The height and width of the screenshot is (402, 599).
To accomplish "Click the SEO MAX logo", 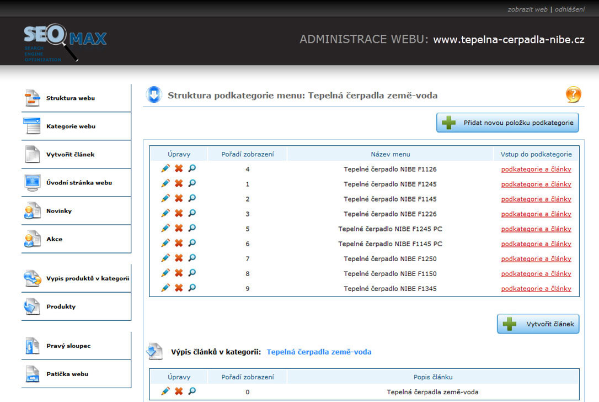I will point(65,42).
